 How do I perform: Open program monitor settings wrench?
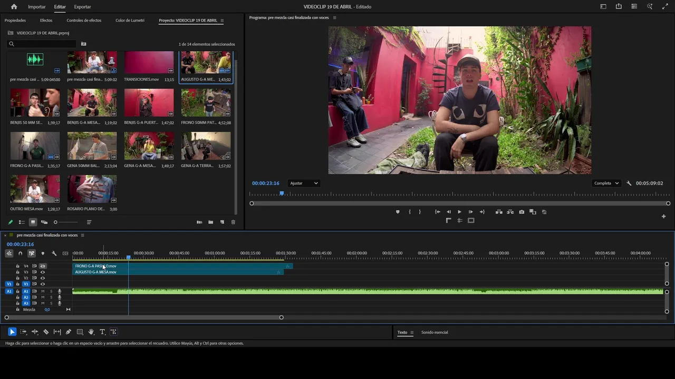(x=629, y=183)
